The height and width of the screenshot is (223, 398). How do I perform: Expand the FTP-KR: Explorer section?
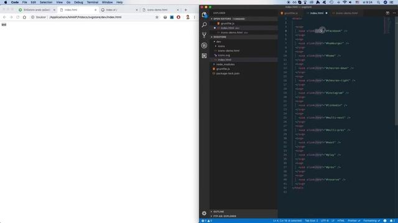tap(244, 216)
